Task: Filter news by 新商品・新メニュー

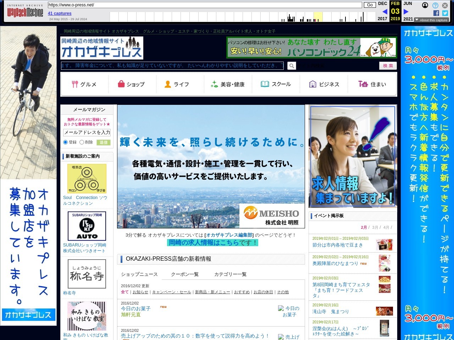Action: [212, 292]
